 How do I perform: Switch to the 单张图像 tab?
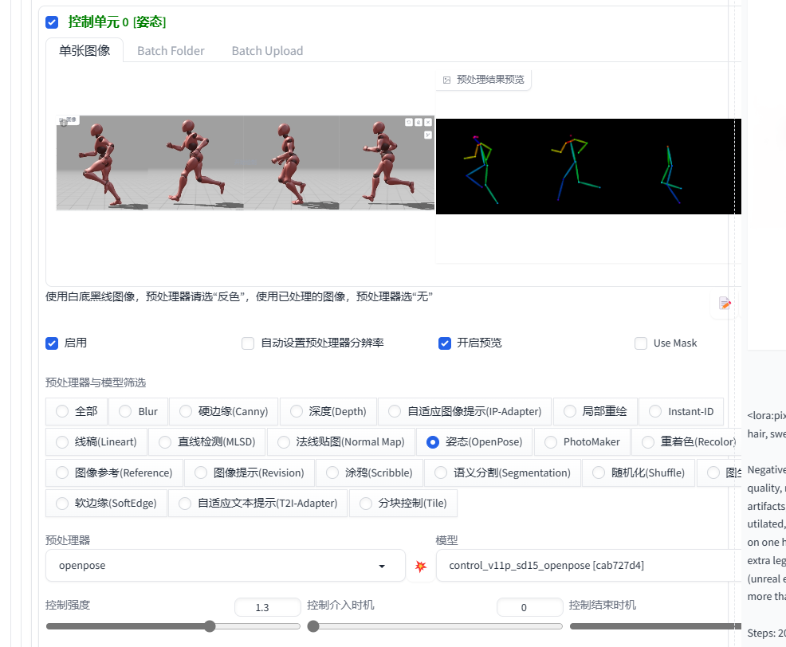click(84, 51)
